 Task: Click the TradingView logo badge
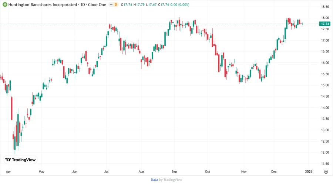point(20,160)
